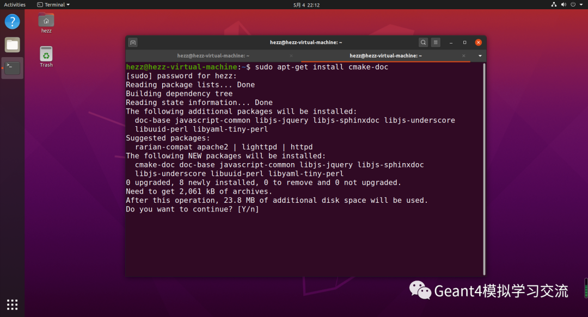Click the 'sudo apt-get install cmake-doc' command text
Image resolution: width=588 pixels, height=317 pixels.
click(x=321, y=67)
